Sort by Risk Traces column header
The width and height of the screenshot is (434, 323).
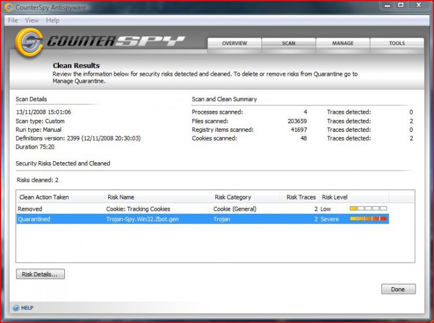pos(299,197)
